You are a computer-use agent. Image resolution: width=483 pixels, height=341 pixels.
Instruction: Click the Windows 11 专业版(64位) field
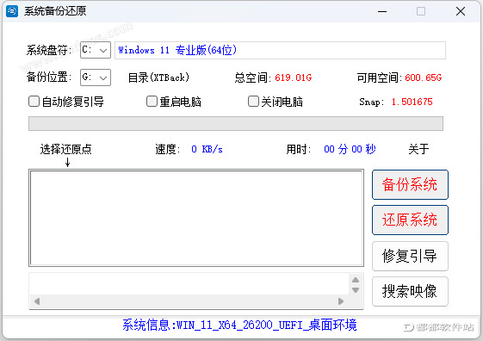coord(280,50)
